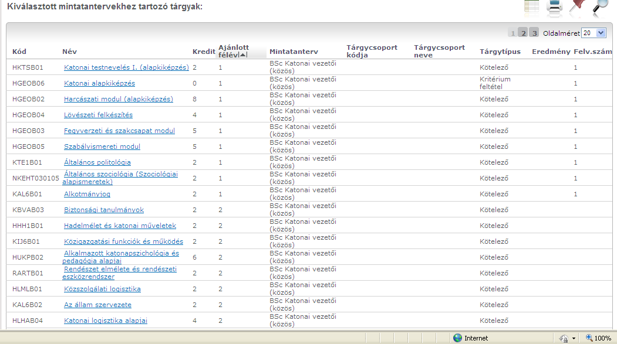The height and width of the screenshot is (344, 617).
Task: Open Általános szociológia (Szociológiai alapismeretek) link
Action: (120, 178)
